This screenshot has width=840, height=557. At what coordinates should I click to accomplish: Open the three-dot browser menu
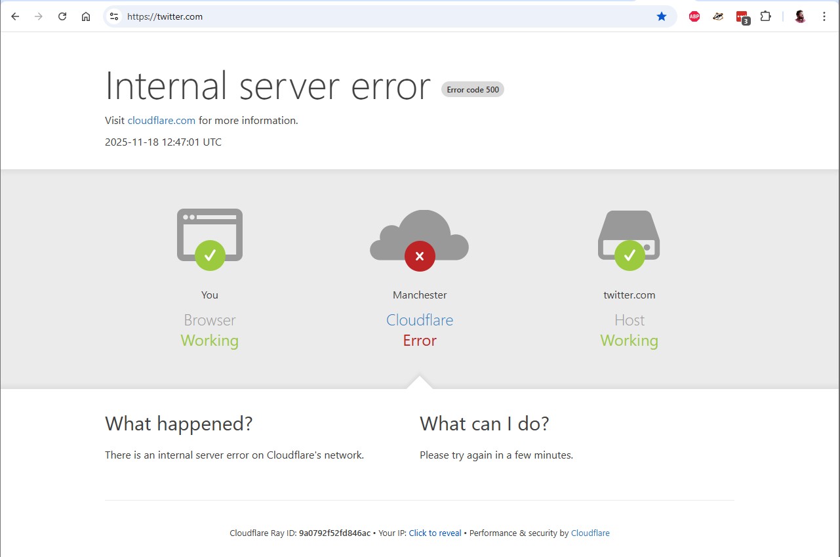(824, 16)
